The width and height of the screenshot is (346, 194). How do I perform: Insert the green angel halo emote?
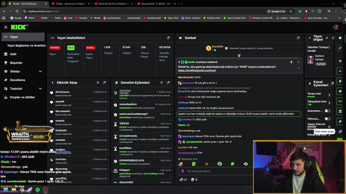click(x=194, y=164)
